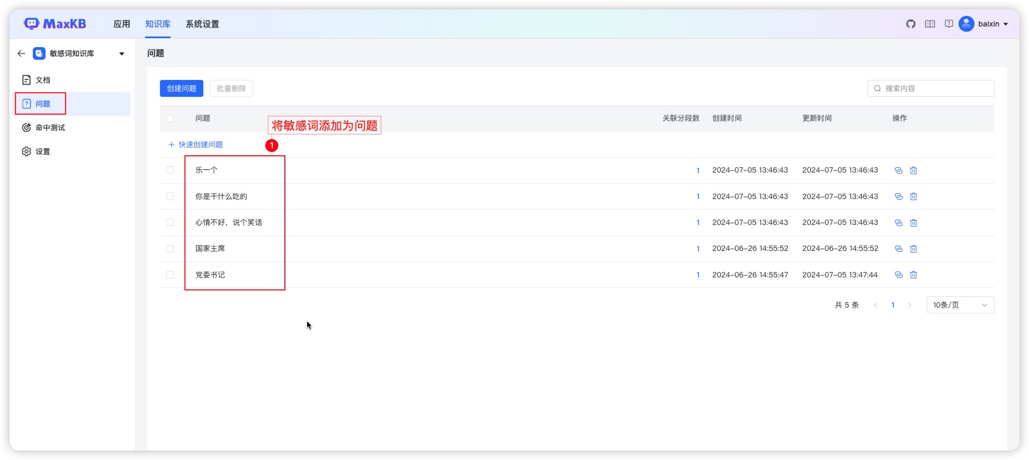Click the 乐一个 question text
1029x460 pixels.
(207, 170)
